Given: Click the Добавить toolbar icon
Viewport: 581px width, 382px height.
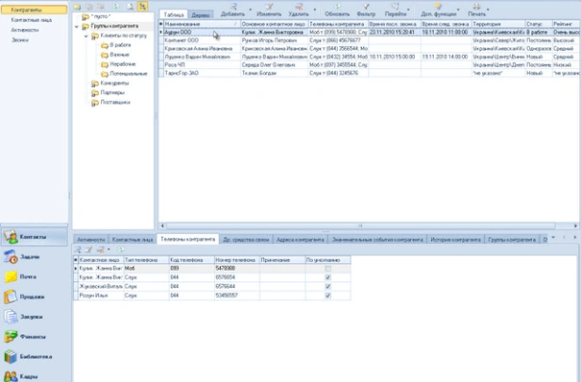Looking at the screenshot, I should [x=233, y=7].
